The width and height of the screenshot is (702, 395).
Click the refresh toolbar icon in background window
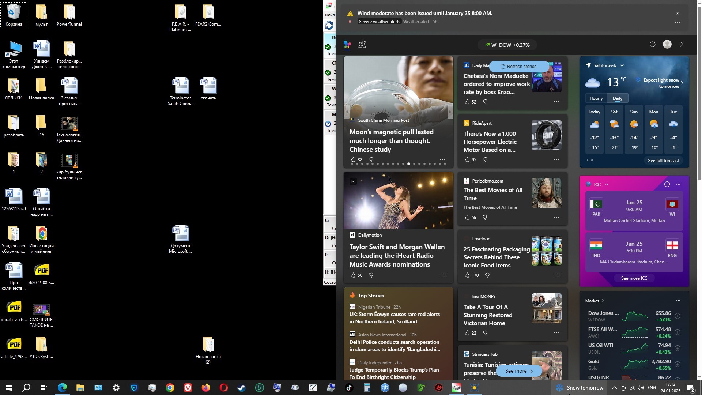[x=329, y=25]
